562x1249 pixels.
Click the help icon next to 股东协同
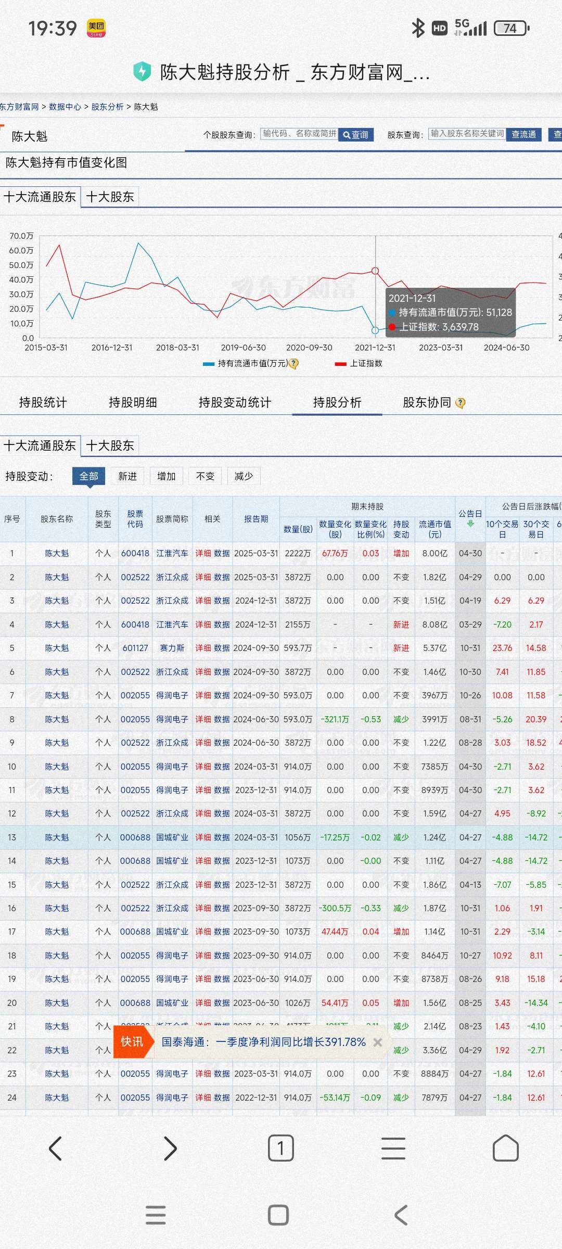click(460, 403)
